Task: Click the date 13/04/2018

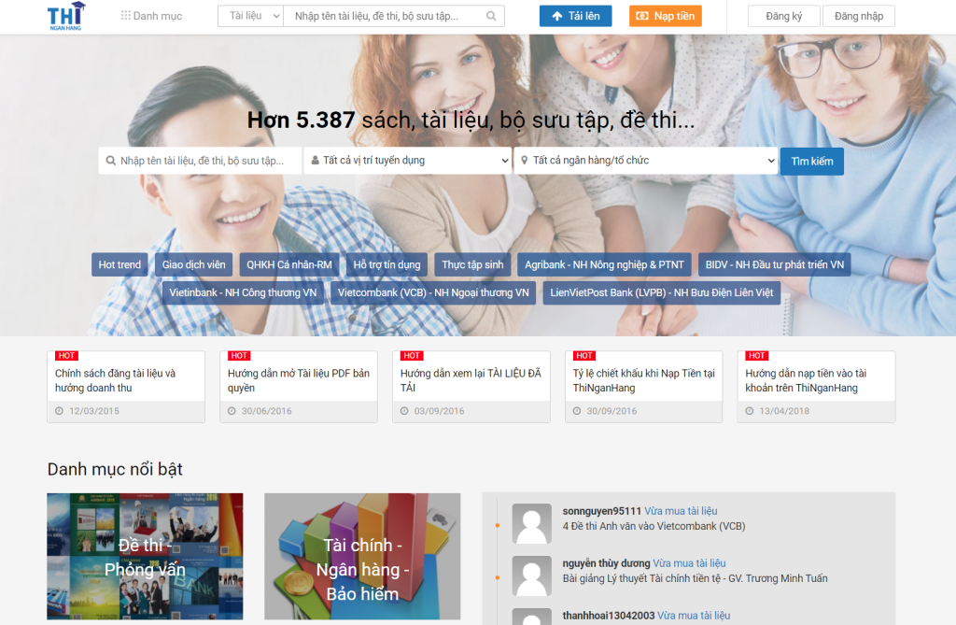Action: 784,411
